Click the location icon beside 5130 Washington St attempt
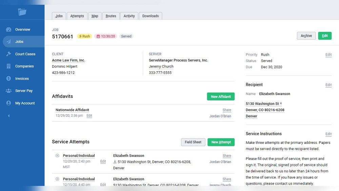 115,162
